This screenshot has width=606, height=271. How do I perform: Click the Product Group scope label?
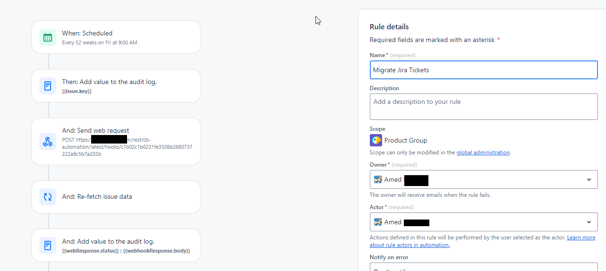pos(406,140)
